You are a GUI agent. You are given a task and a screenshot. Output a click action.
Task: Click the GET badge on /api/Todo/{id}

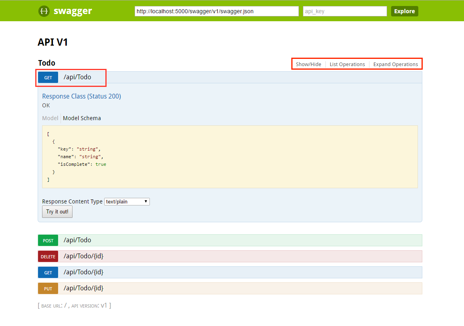coord(48,272)
